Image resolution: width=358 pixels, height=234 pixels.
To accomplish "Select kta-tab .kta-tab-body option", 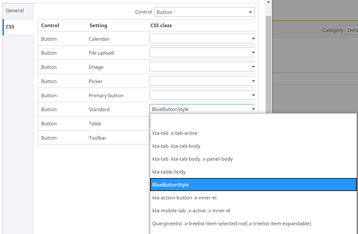I will (x=176, y=146).
